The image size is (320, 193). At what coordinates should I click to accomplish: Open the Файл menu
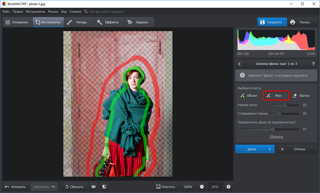tap(6, 12)
